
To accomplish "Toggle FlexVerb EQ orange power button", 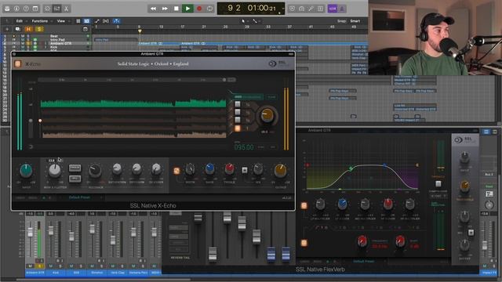I will (304, 205).
